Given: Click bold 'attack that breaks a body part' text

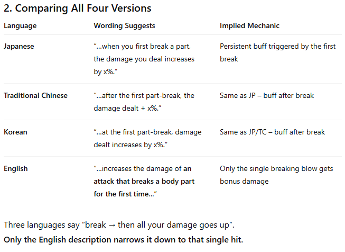Looking at the screenshot, I should coord(144,181).
